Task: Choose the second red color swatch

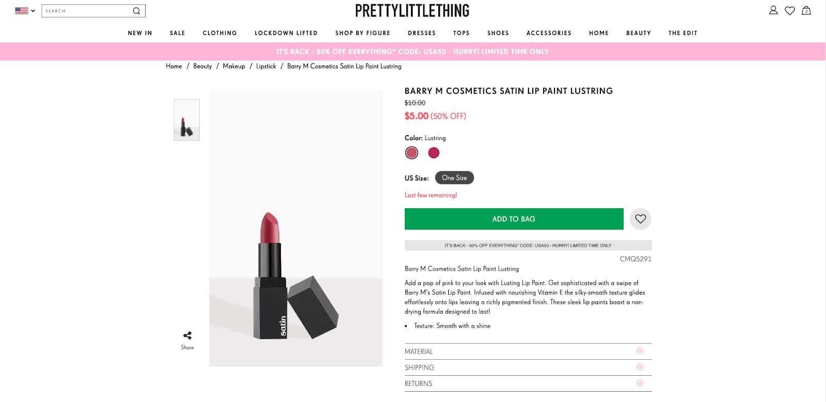Action: pos(434,153)
